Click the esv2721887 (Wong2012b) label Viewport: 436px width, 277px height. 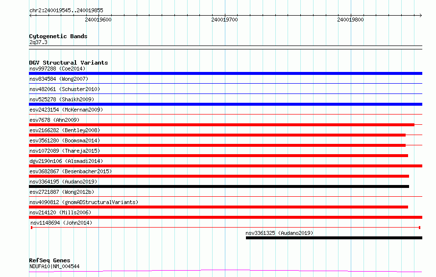[x=62, y=192]
